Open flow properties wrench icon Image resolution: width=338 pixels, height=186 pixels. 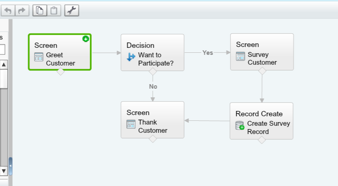pos(72,11)
